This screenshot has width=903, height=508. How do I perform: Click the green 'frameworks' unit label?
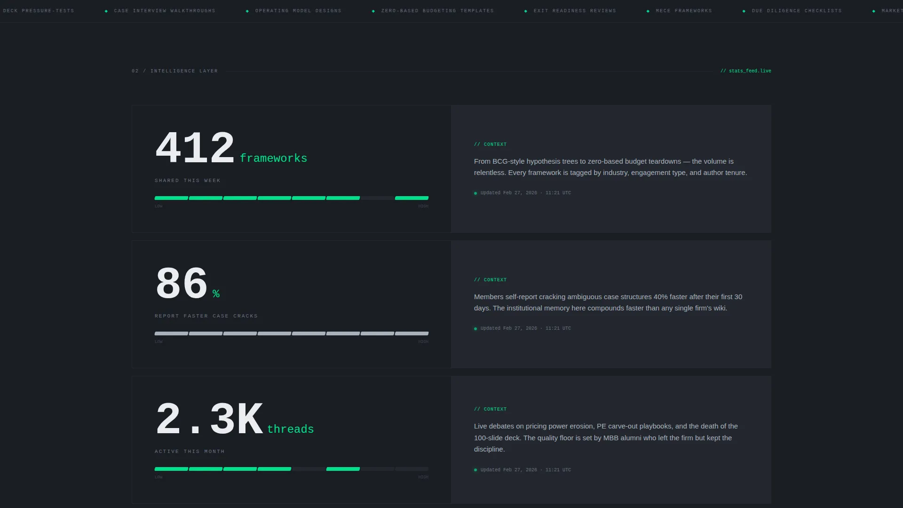pos(274,159)
